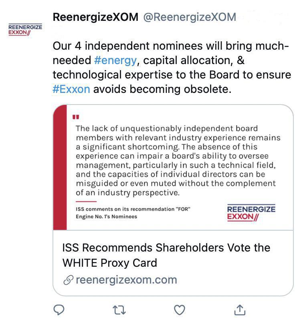The height and width of the screenshot is (318, 299).
Task: Click the red quotation mark icon in the card
Action: pyautogui.click(x=76, y=117)
